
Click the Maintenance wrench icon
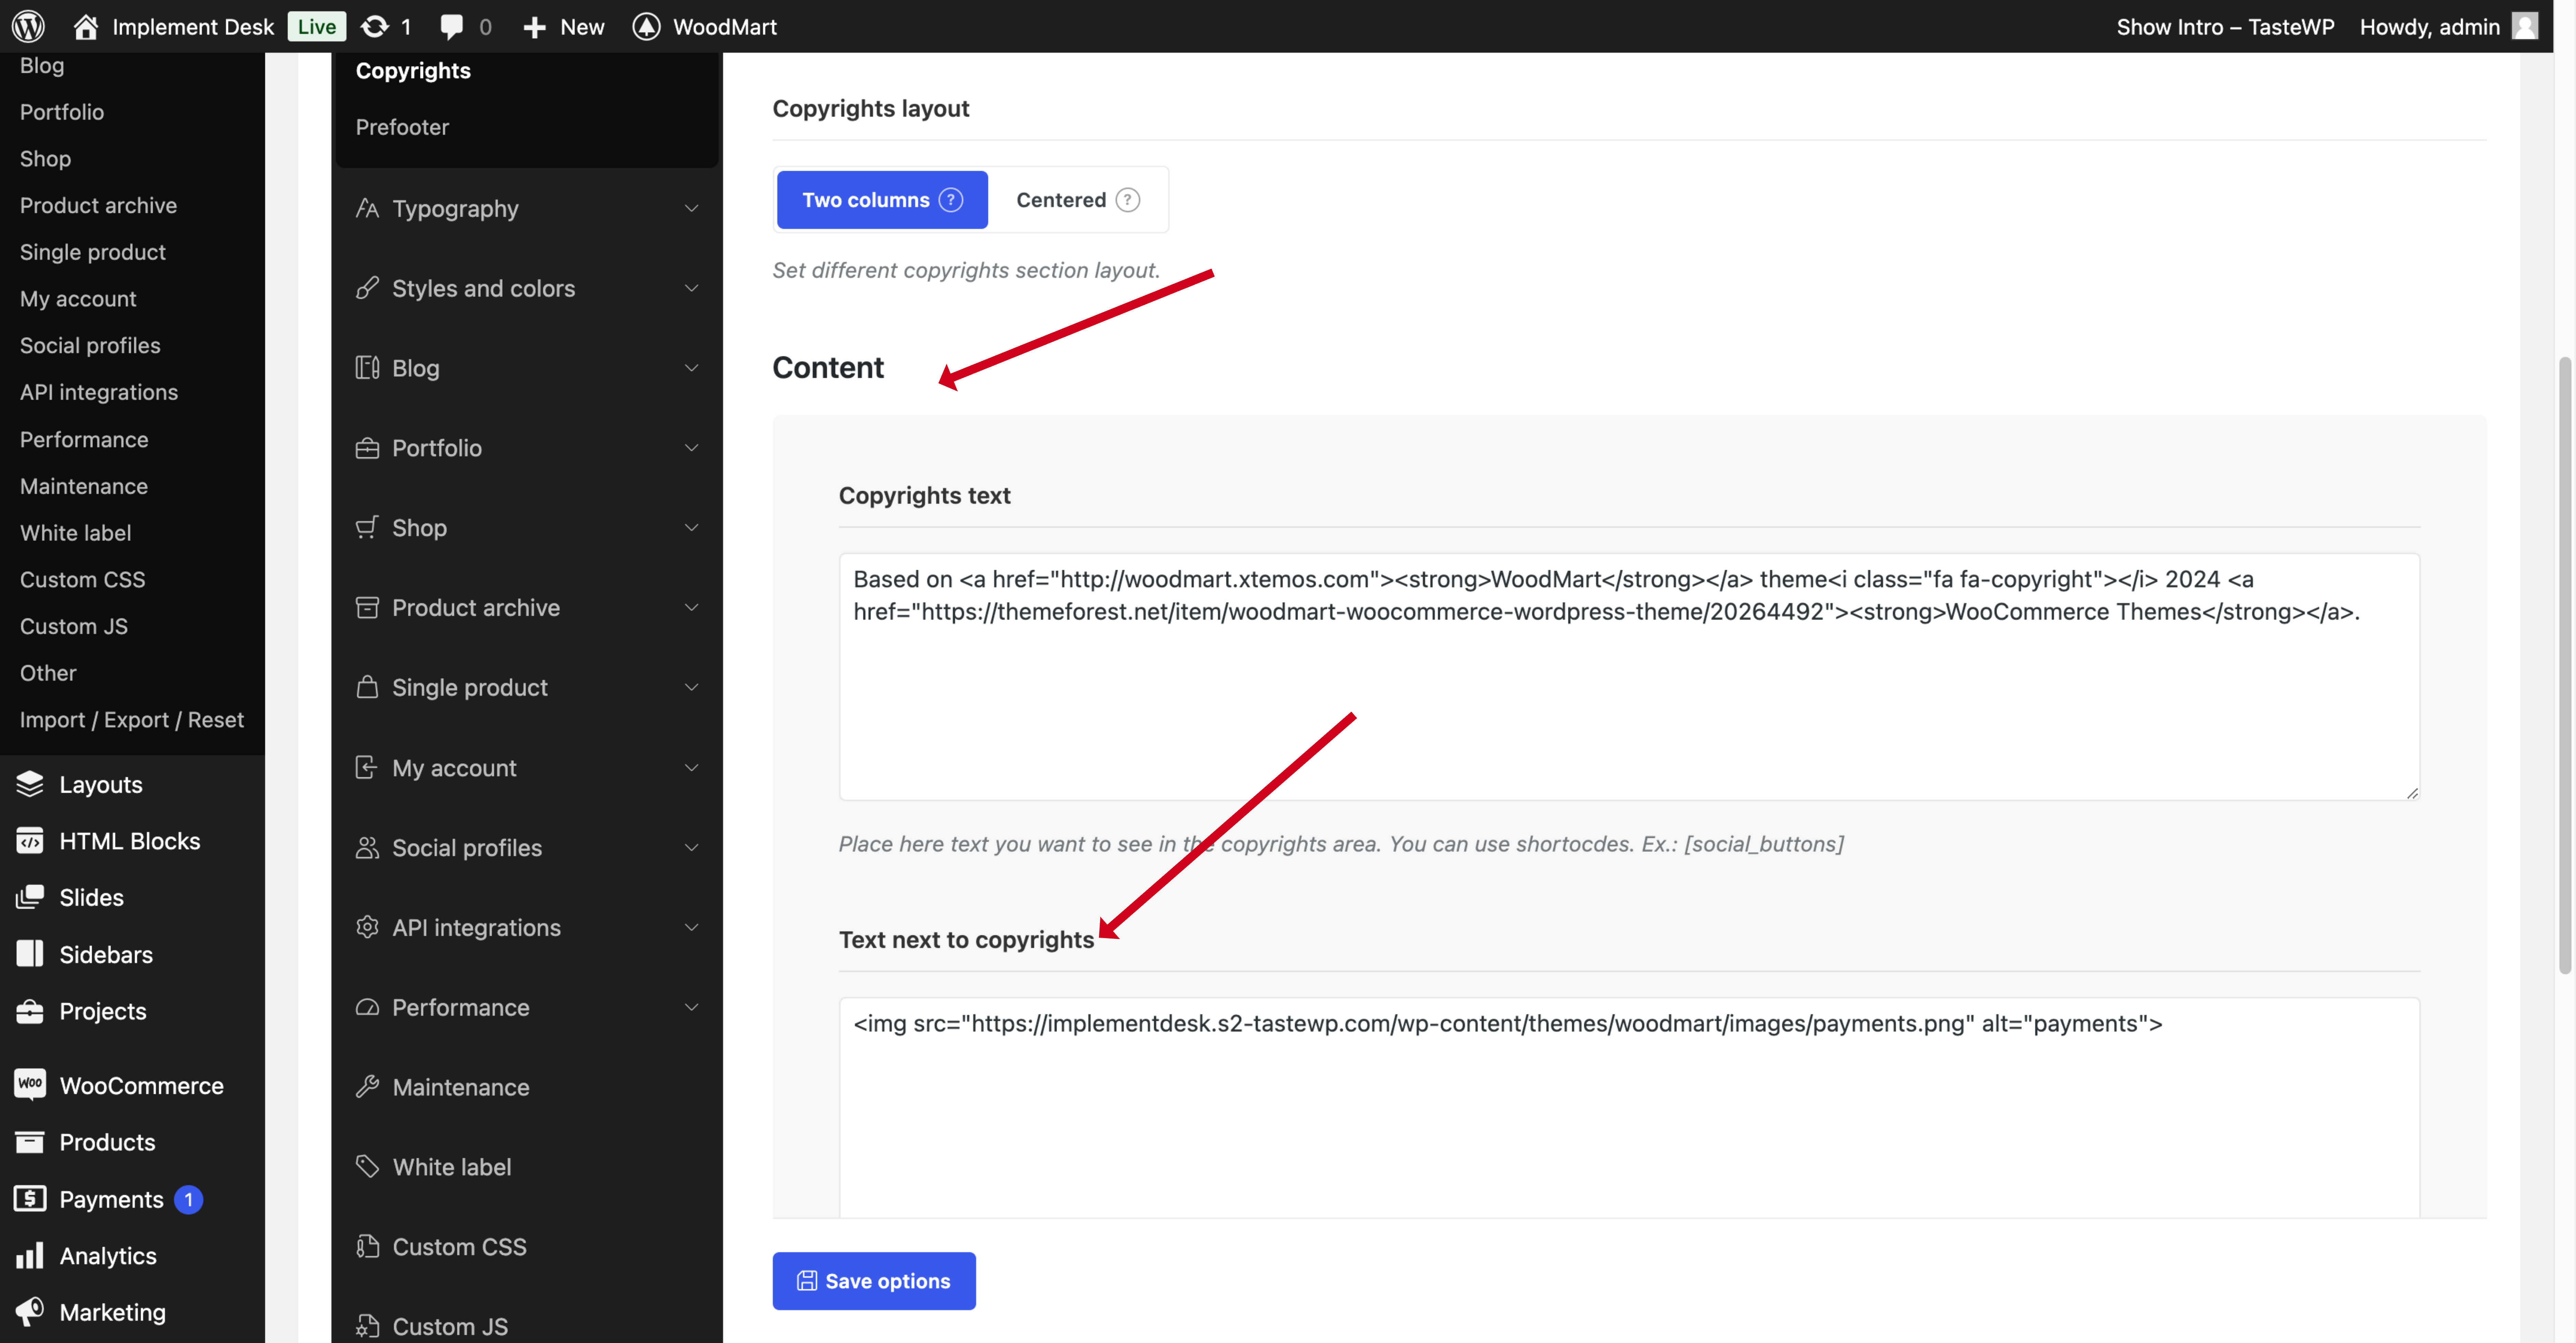tap(367, 1087)
